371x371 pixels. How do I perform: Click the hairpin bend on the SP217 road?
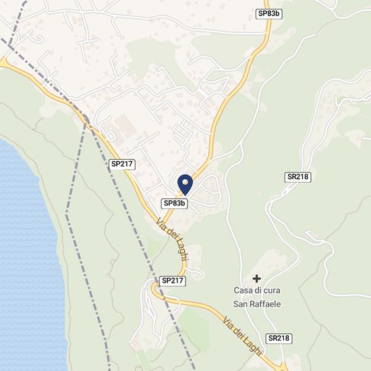(154, 287)
